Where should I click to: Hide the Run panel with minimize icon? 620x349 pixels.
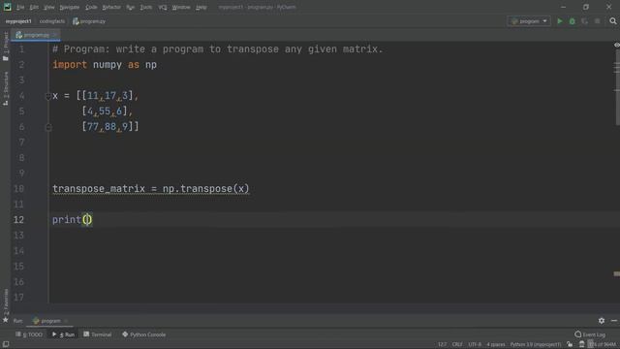(613, 321)
